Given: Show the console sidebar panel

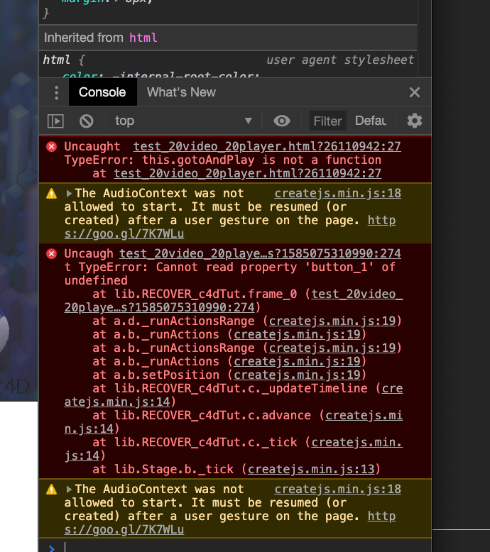Looking at the screenshot, I should click(x=55, y=121).
